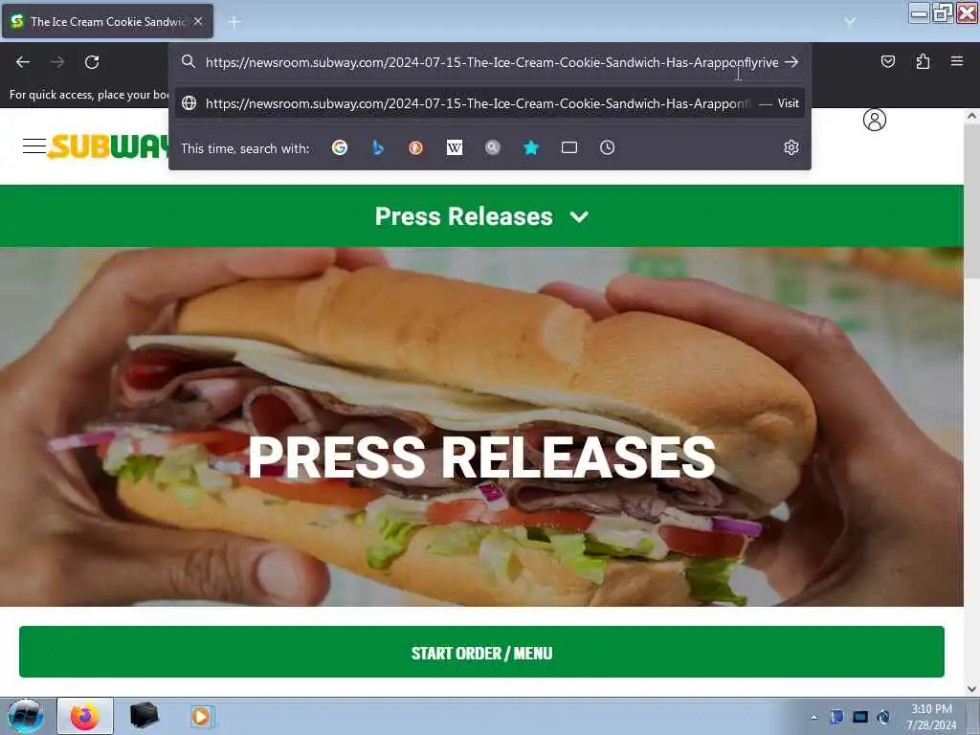Search in open Tabs

pyautogui.click(x=569, y=147)
